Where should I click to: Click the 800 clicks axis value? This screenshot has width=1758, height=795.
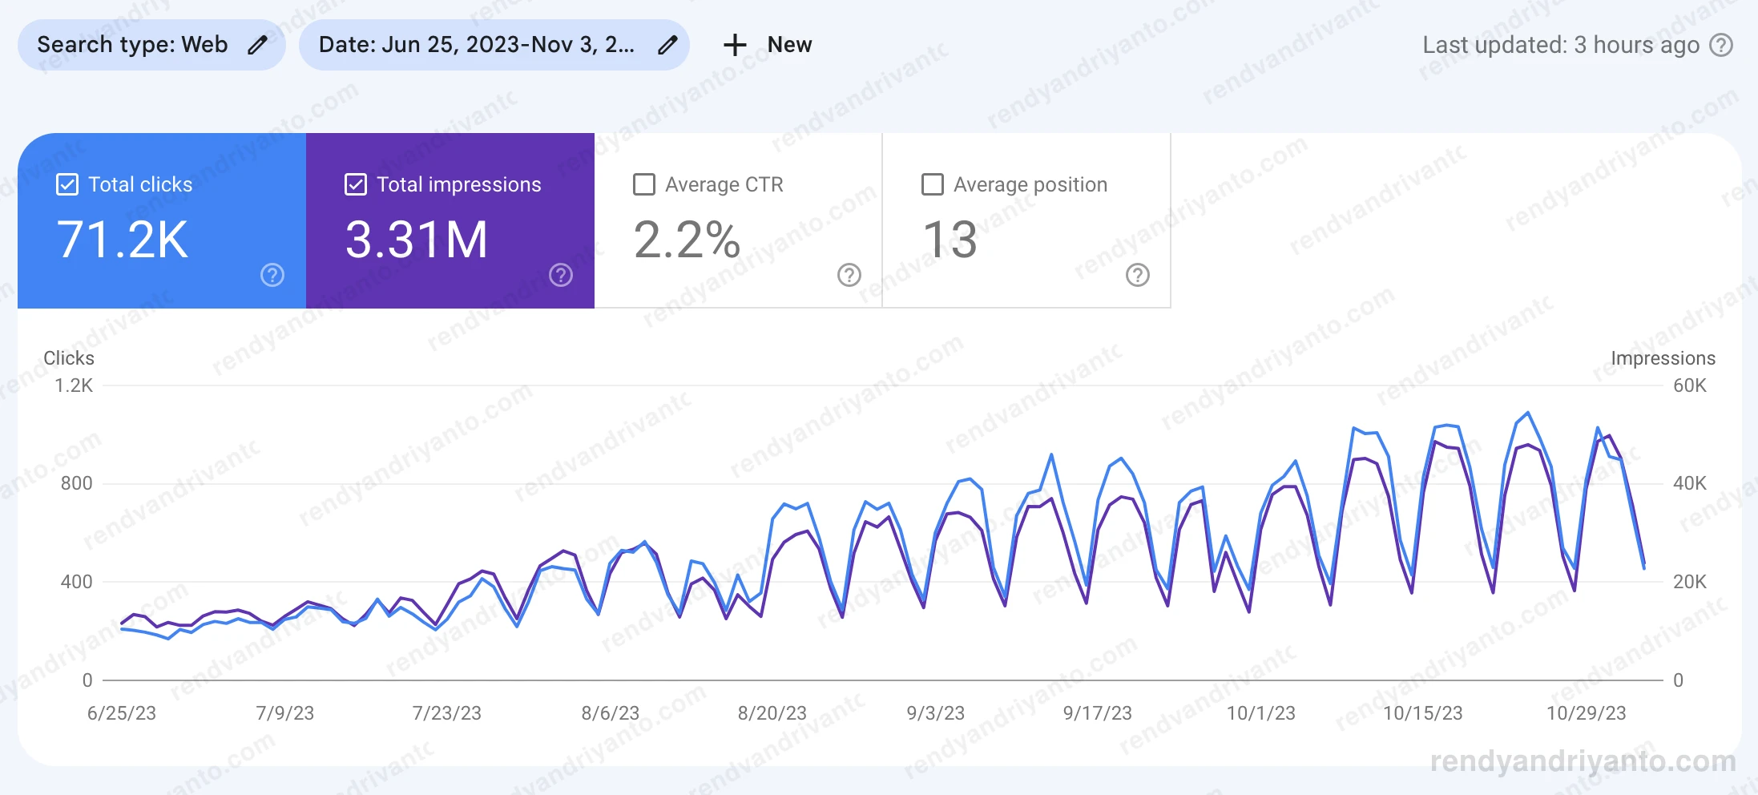(x=77, y=483)
